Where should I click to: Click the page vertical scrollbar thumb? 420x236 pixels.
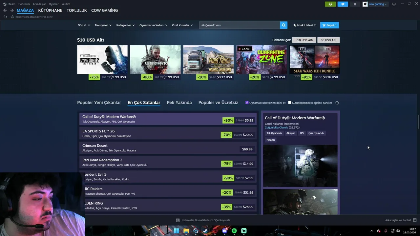(418, 122)
